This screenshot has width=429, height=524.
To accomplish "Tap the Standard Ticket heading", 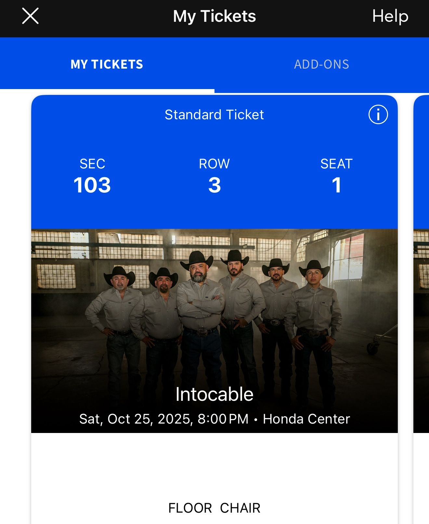I will tap(214, 115).
